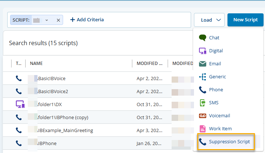Sort by NAME column header
265x153 pixels.
click(36, 64)
